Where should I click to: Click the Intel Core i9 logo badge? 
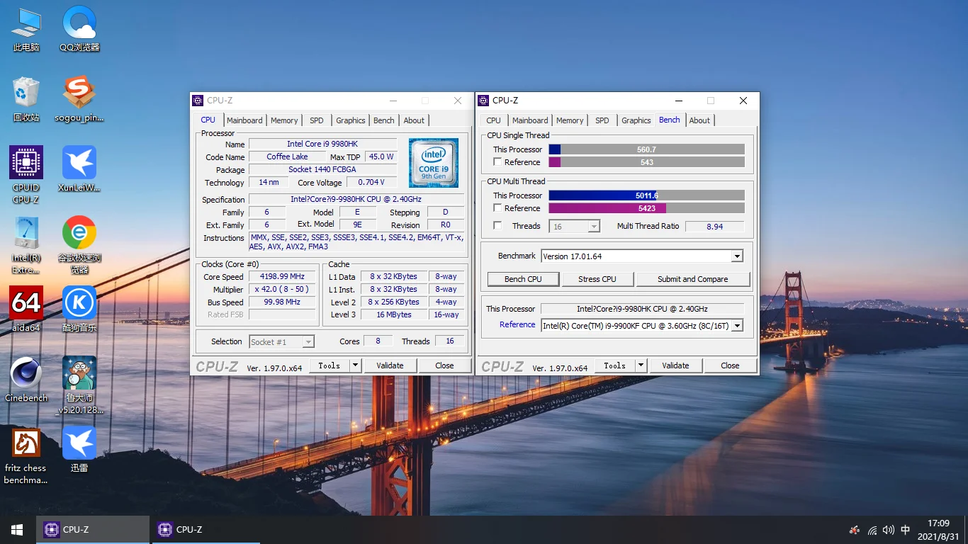click(x=434, y=163)
